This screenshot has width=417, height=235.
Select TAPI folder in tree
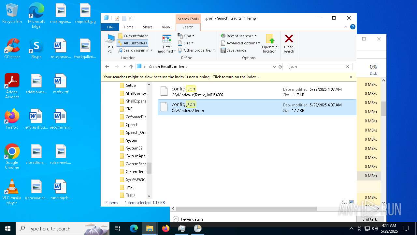[x=130, y=187]
